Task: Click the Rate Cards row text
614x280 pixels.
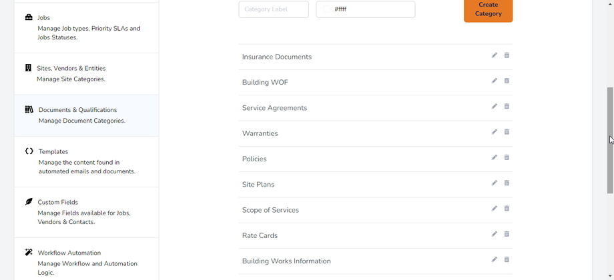Action: (x=260, y=235)
